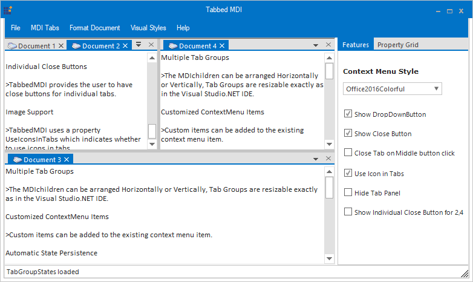473x282 pixels.
Task: Click the Document 2 tab icon
Action: [76, 46]
